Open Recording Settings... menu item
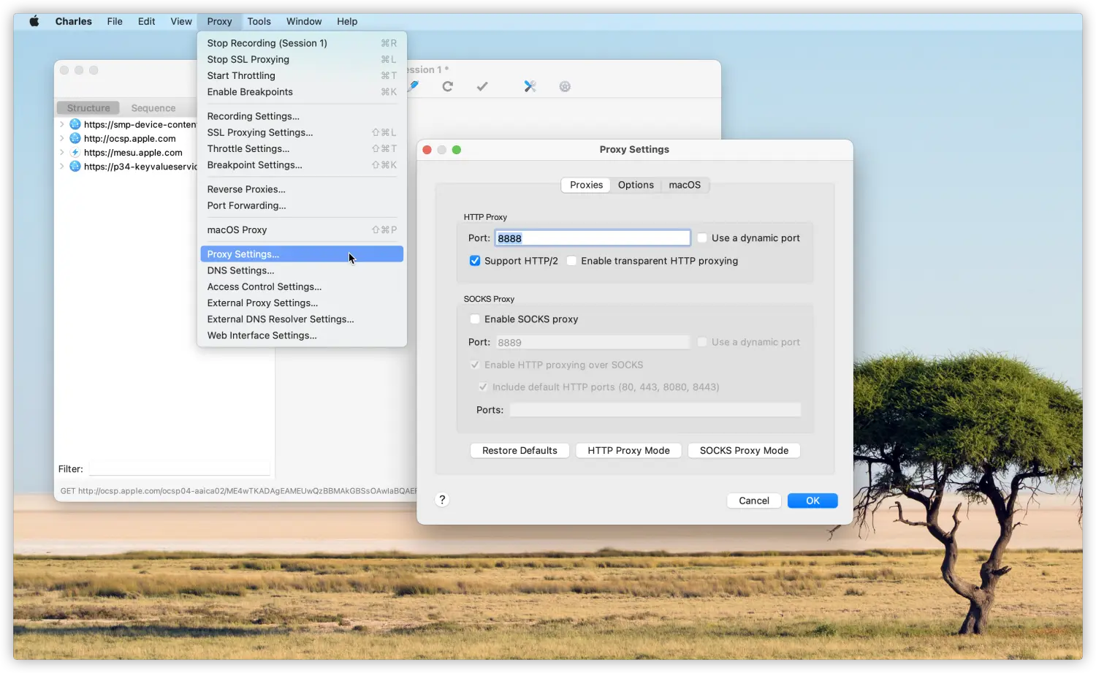 [302, 116]
